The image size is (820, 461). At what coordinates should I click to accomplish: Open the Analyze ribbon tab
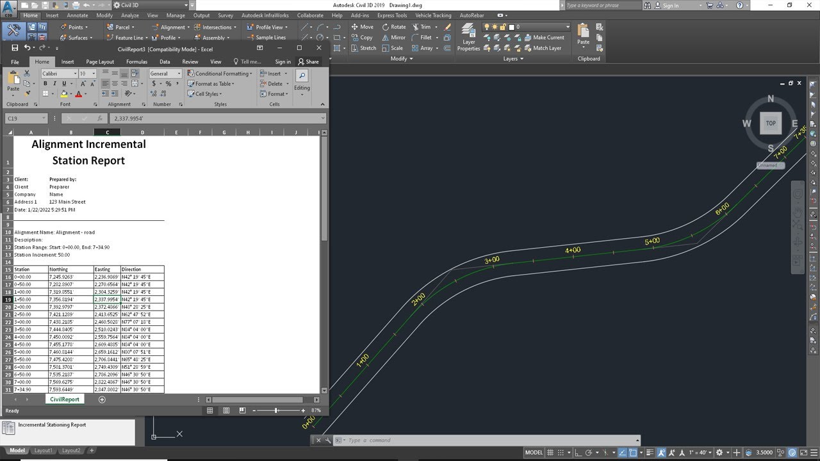[x=130, y=15]
